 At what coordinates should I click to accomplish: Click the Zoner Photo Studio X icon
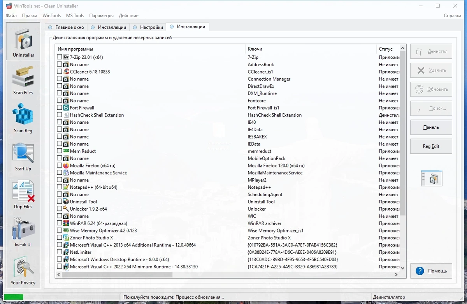(x=66, y=237)
